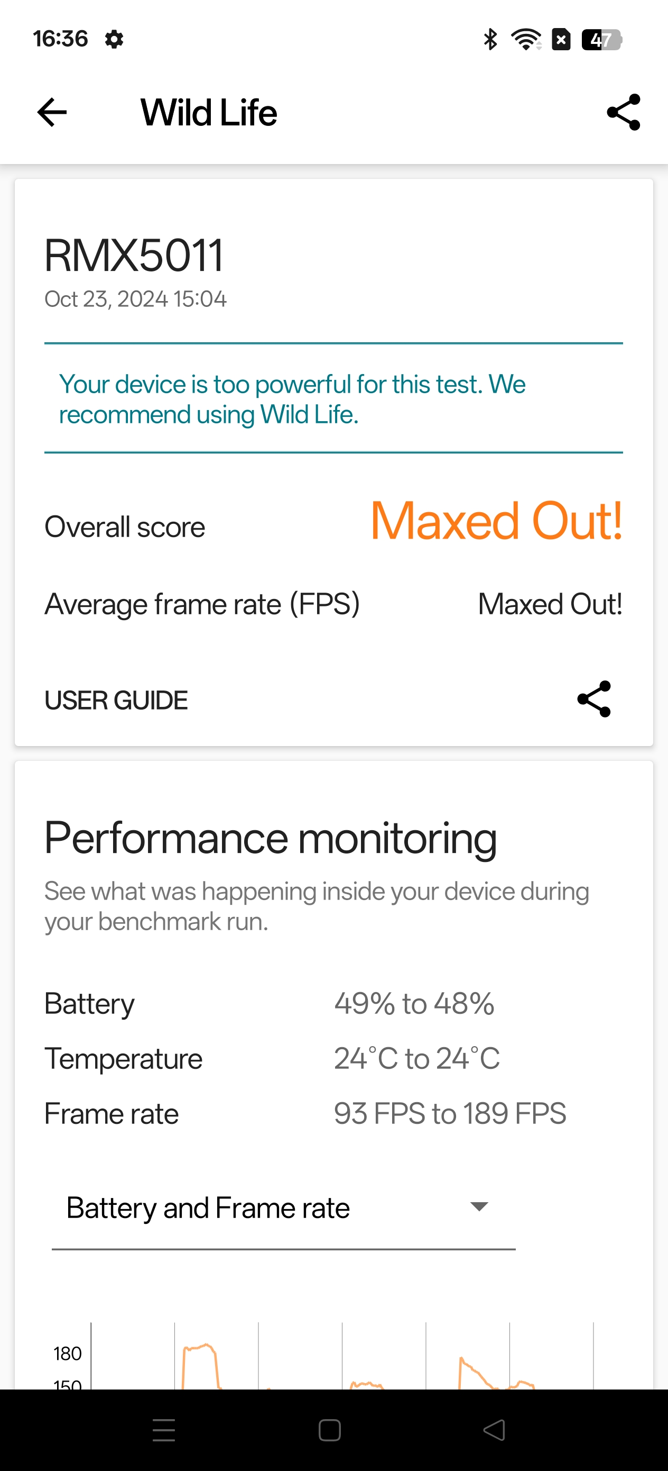Viewport: 668px width, 1471px height.
Task: Tap the Wild Life recommendation message
Action: coord(292,399)
